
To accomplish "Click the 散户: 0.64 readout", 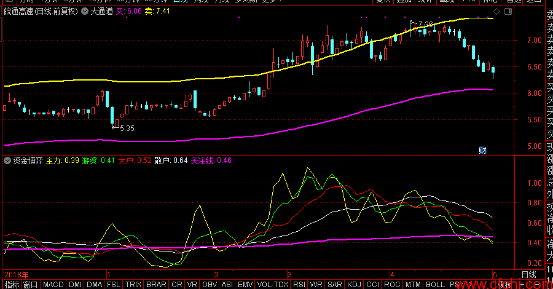I will pyautogui.click(x=171, y=160).
